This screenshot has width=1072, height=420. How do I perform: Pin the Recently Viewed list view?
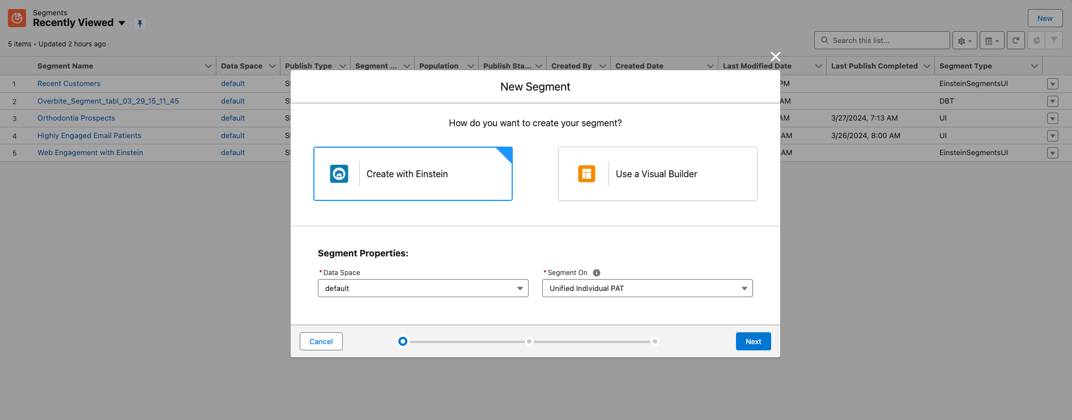point(140,23)
